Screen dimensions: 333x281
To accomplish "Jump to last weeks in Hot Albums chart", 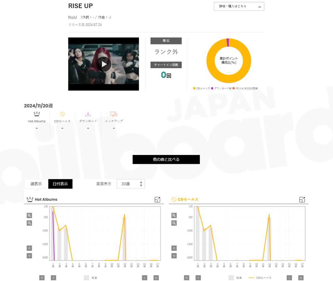I will pyautogui.click(x=156, y=278).
